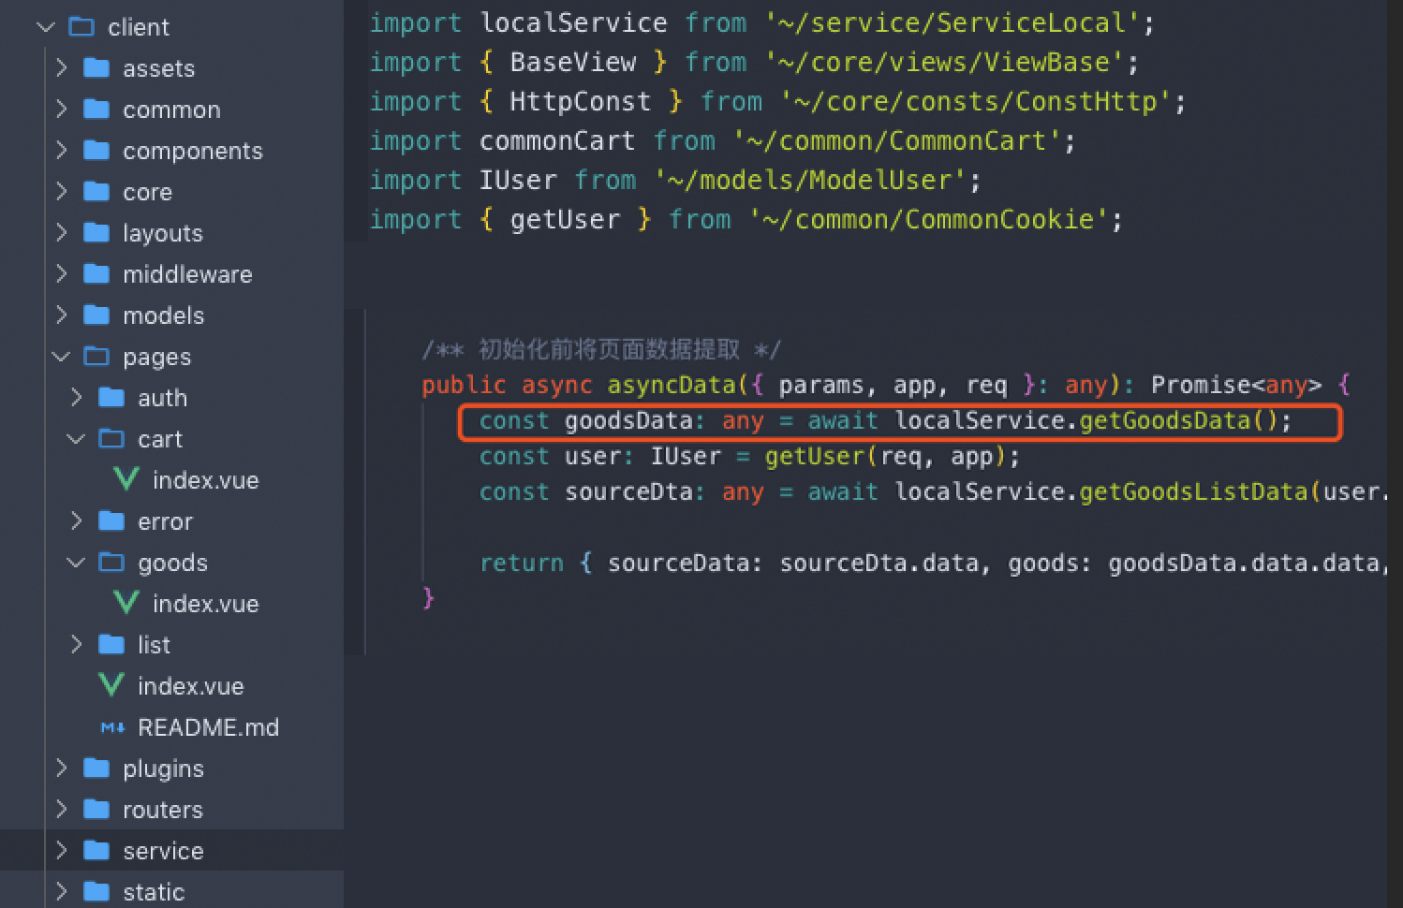Click 'BaseView' in the import line

point(573,63)
